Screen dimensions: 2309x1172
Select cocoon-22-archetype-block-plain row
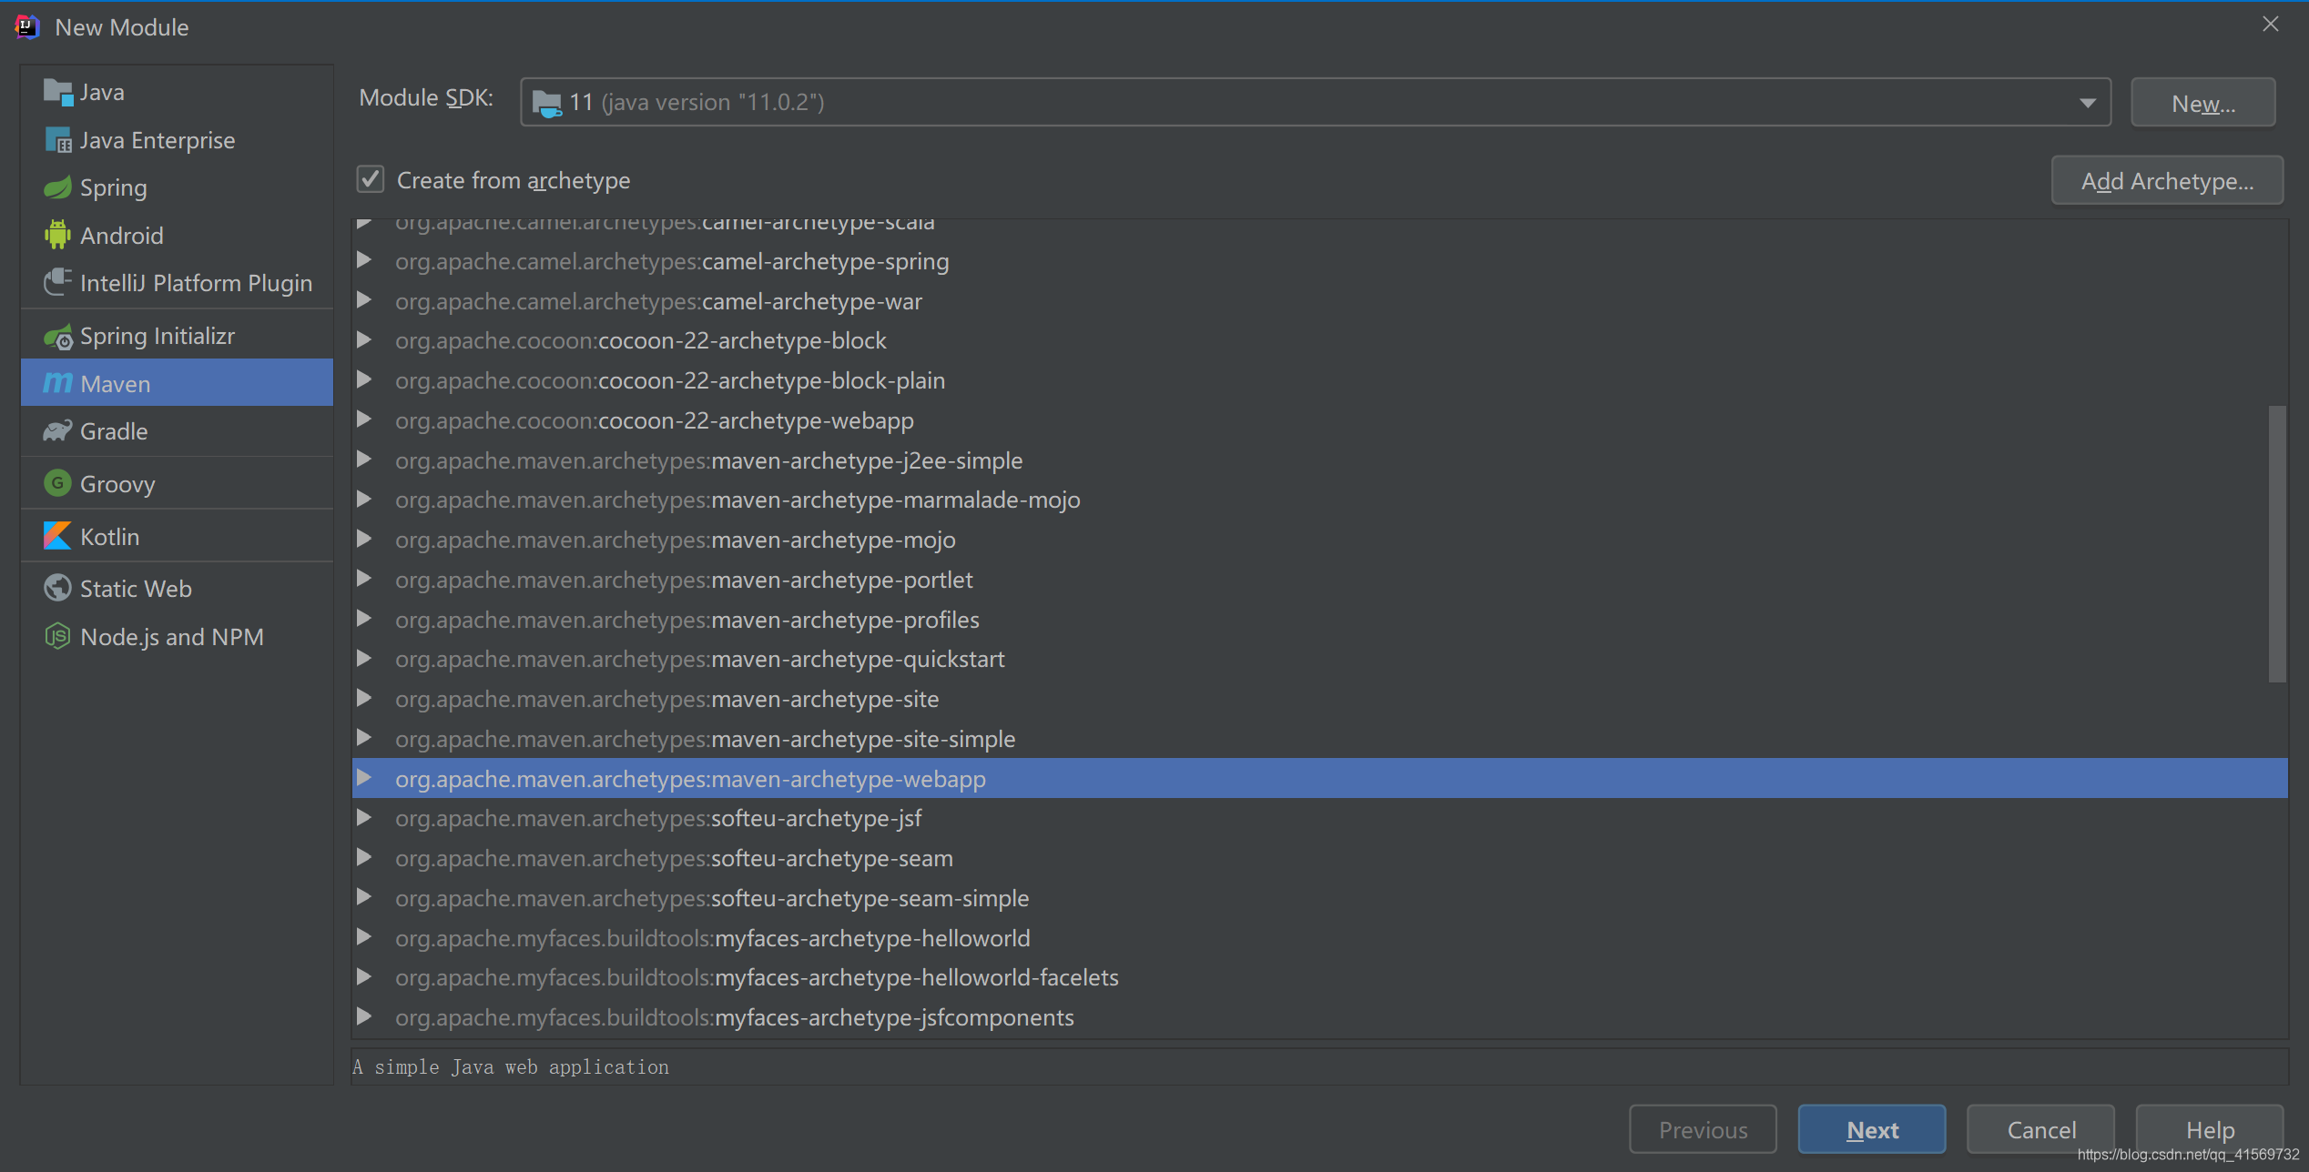1319,380
